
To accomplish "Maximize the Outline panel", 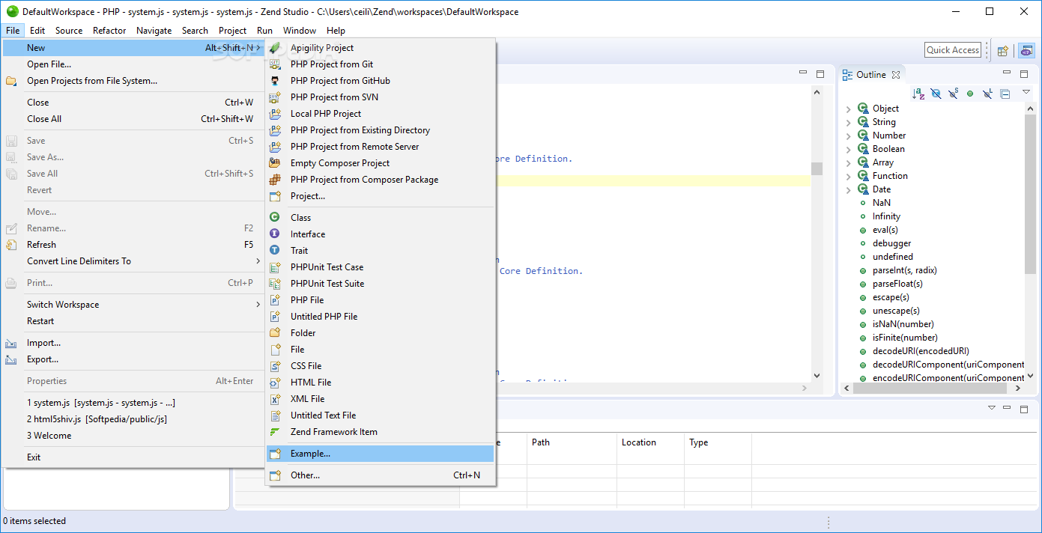I will 1024,74.
